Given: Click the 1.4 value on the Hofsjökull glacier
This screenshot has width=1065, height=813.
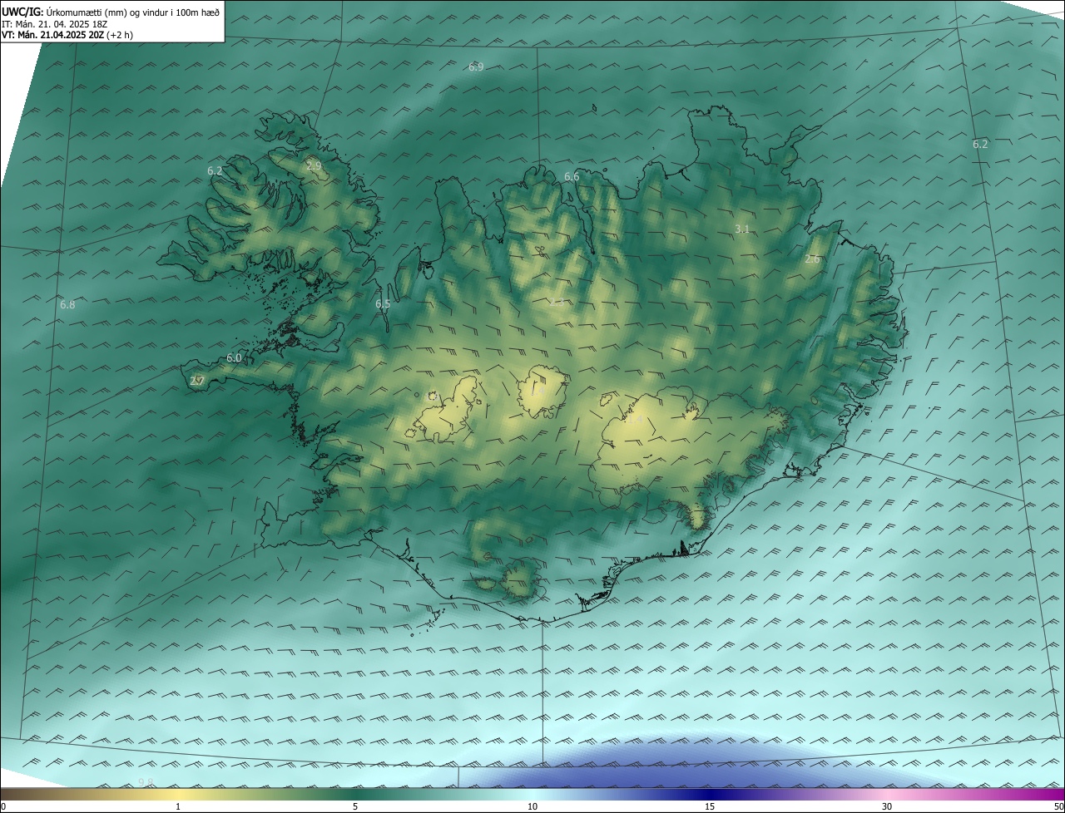Looking at the screenshot, I should (539, 392).
